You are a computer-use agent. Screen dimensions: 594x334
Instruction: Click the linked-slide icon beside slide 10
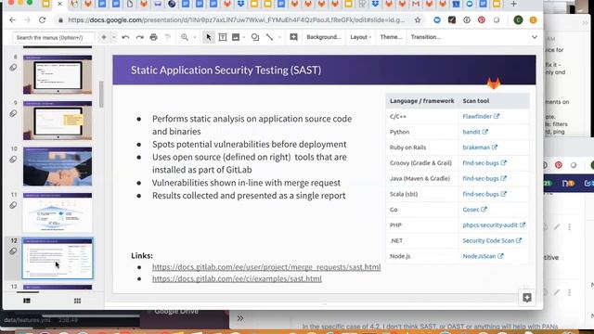point(13,160)
